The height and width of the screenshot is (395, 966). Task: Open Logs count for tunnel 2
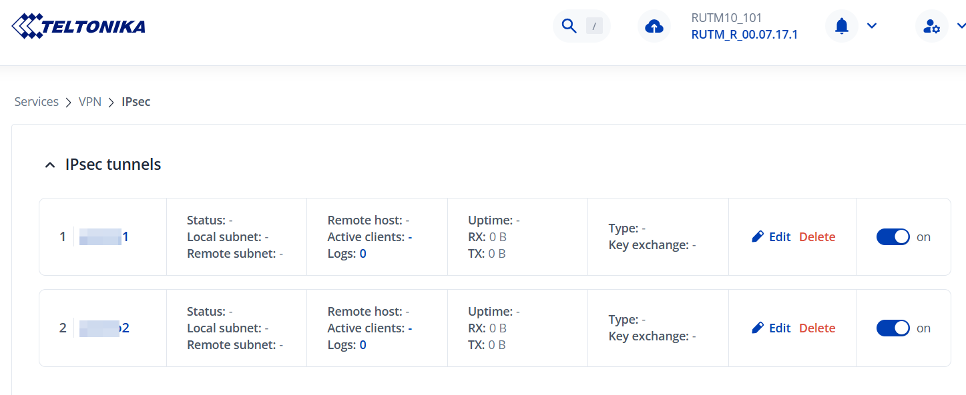click(363, 344)
